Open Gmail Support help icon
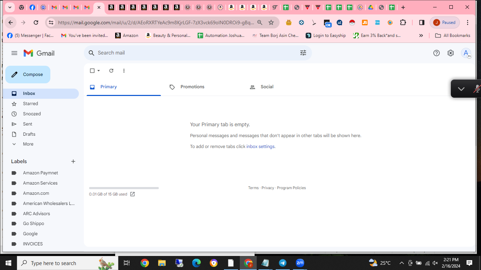Viewport: 481px width, 270px height. pyautogui.click(x=436, y=53)
